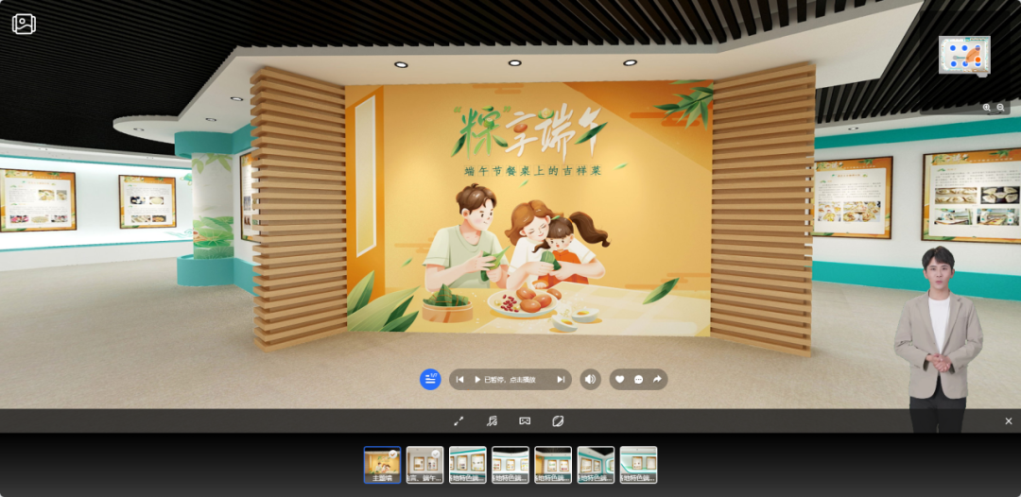Toggle the background music icon

[x=492, y=421]
